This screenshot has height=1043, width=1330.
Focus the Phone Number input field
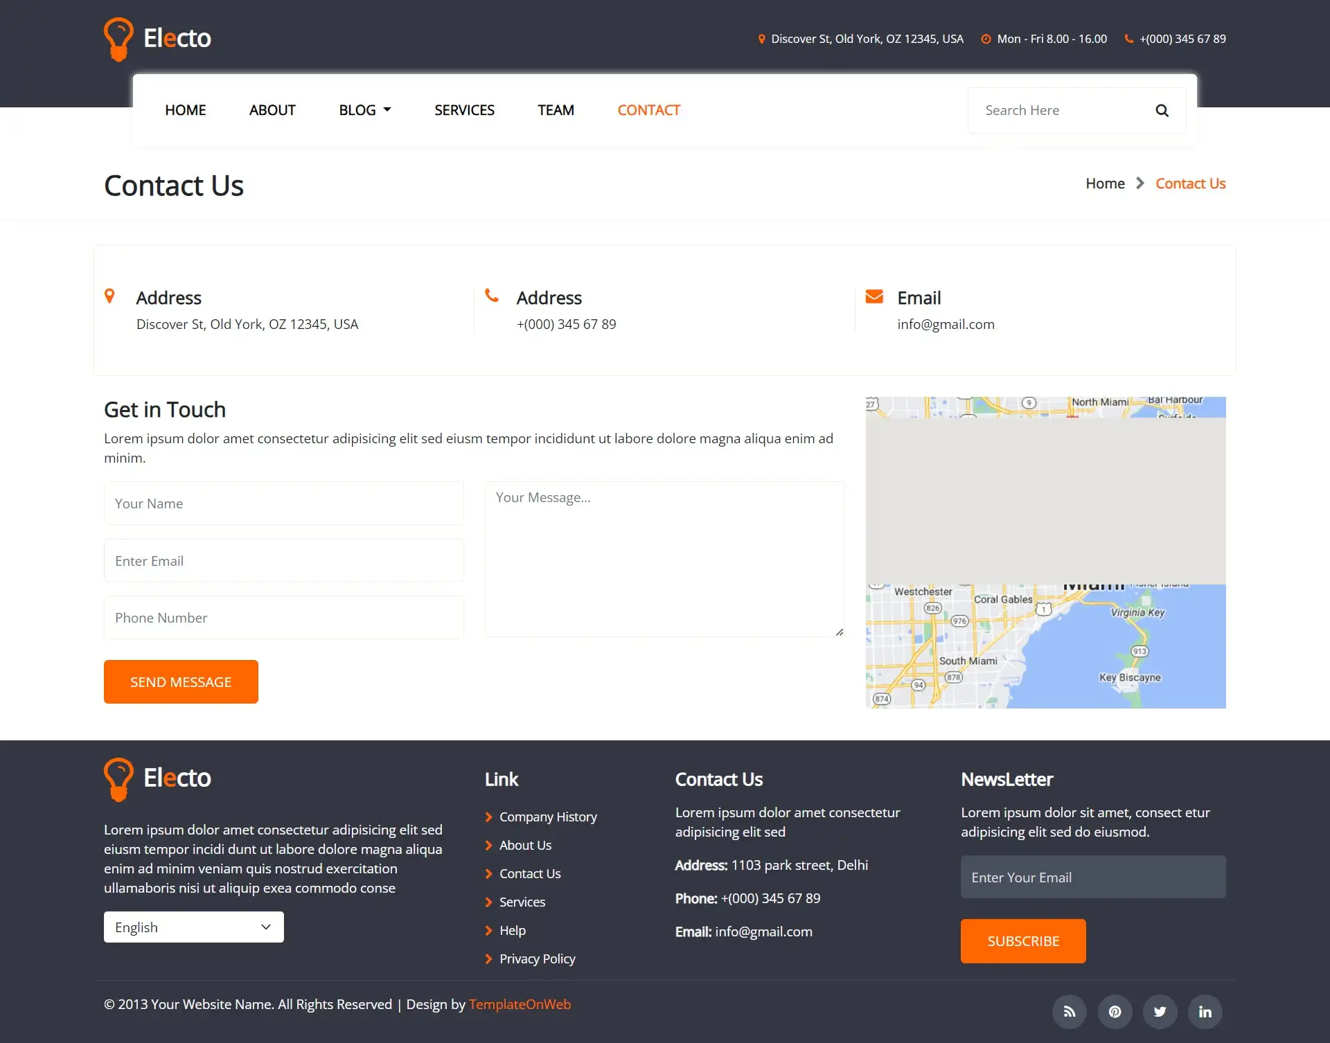(x=284, y=618)
